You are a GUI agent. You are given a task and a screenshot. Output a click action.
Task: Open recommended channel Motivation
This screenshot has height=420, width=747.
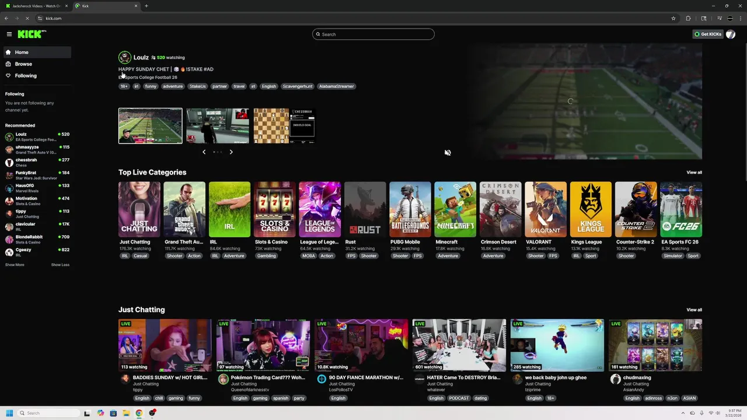tap(37, 201)
